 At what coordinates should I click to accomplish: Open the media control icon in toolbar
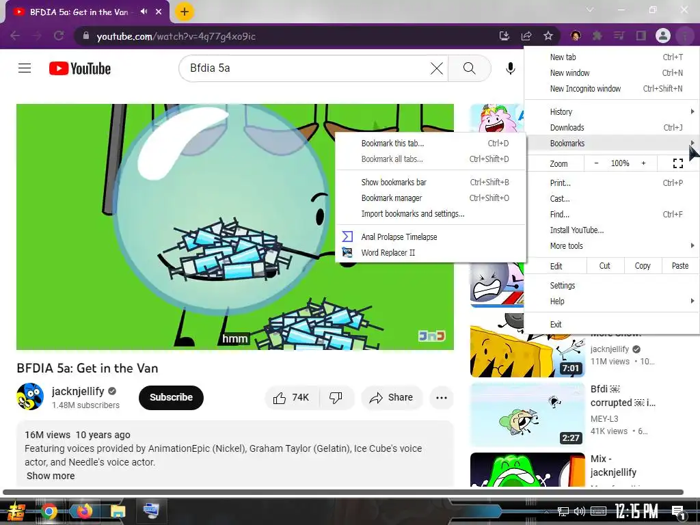(x=619, y=36)
